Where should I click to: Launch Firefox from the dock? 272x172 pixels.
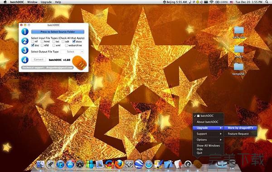pos(119,164)
